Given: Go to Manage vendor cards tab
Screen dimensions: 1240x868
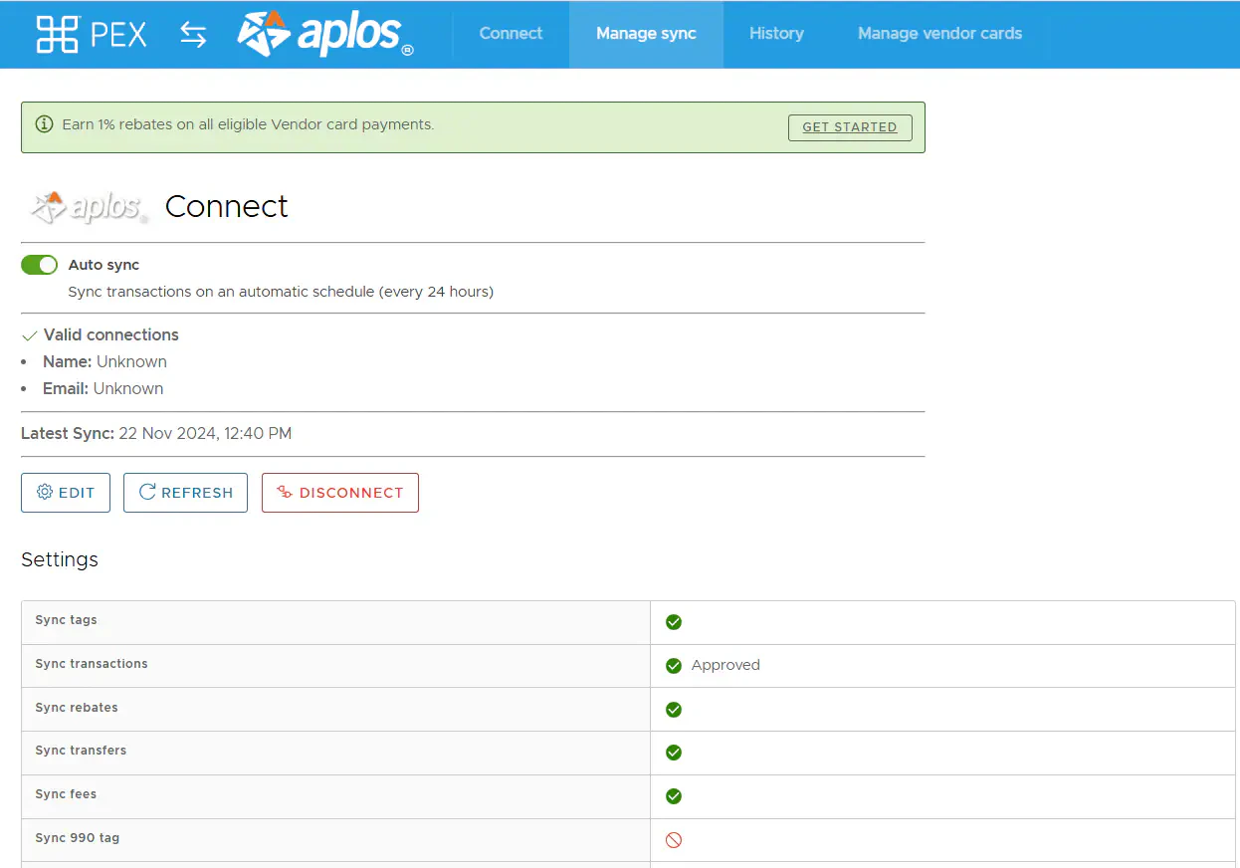Looking at the screenshot, I should pyautogui.click(x=939, y=34).
